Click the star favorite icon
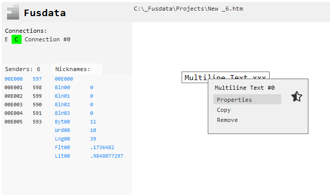Viewport: 330px width, 195px height. tap(297, 97)
